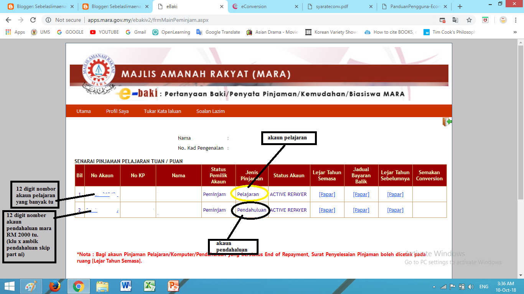Open Microsoft Word from the taskbar
This screenshot has width=524, height=294.
126,286
